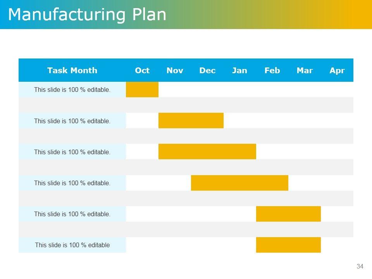Select the Nov column header
The image size is (372, 279).
(x=175, y=70)
